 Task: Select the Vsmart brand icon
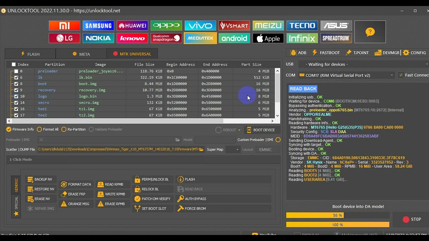pyautogui.click(x=234, y=26)
